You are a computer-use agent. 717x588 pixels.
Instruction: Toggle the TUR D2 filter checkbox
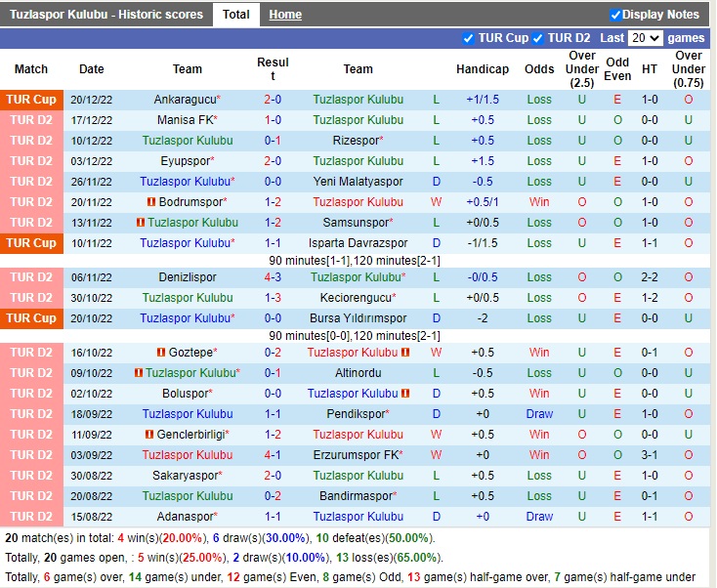pos(538,38)
